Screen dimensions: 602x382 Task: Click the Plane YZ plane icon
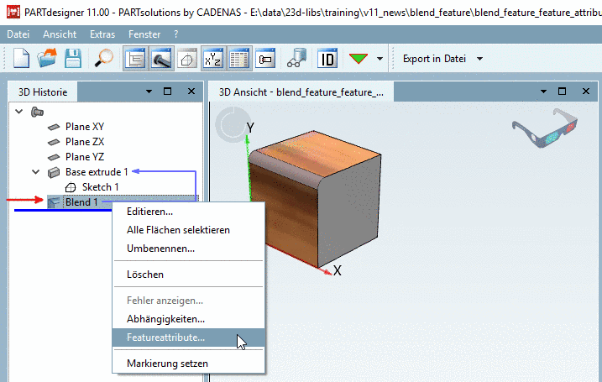tap(54, 157)
